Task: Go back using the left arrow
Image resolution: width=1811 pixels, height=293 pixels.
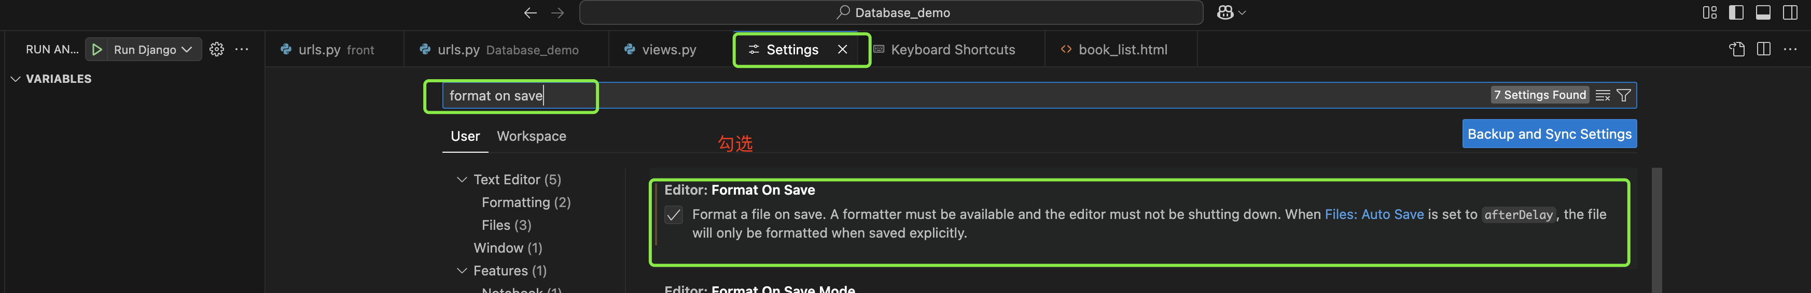Action: click(x=530, y=12)
